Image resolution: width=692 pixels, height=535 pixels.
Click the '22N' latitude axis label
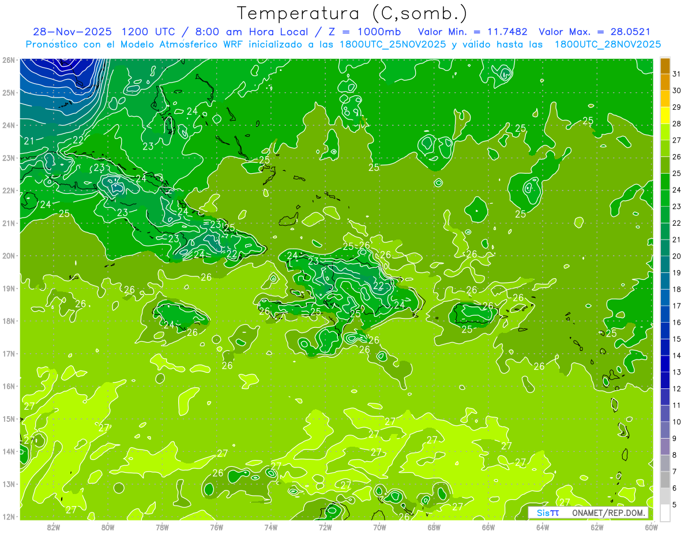tap(9, 190)
